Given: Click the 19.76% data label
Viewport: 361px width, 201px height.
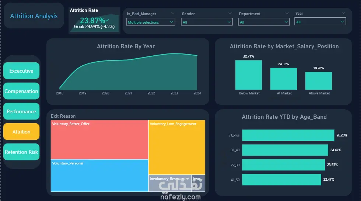Looking at the screenshot, I should click(x=319, y=68).
